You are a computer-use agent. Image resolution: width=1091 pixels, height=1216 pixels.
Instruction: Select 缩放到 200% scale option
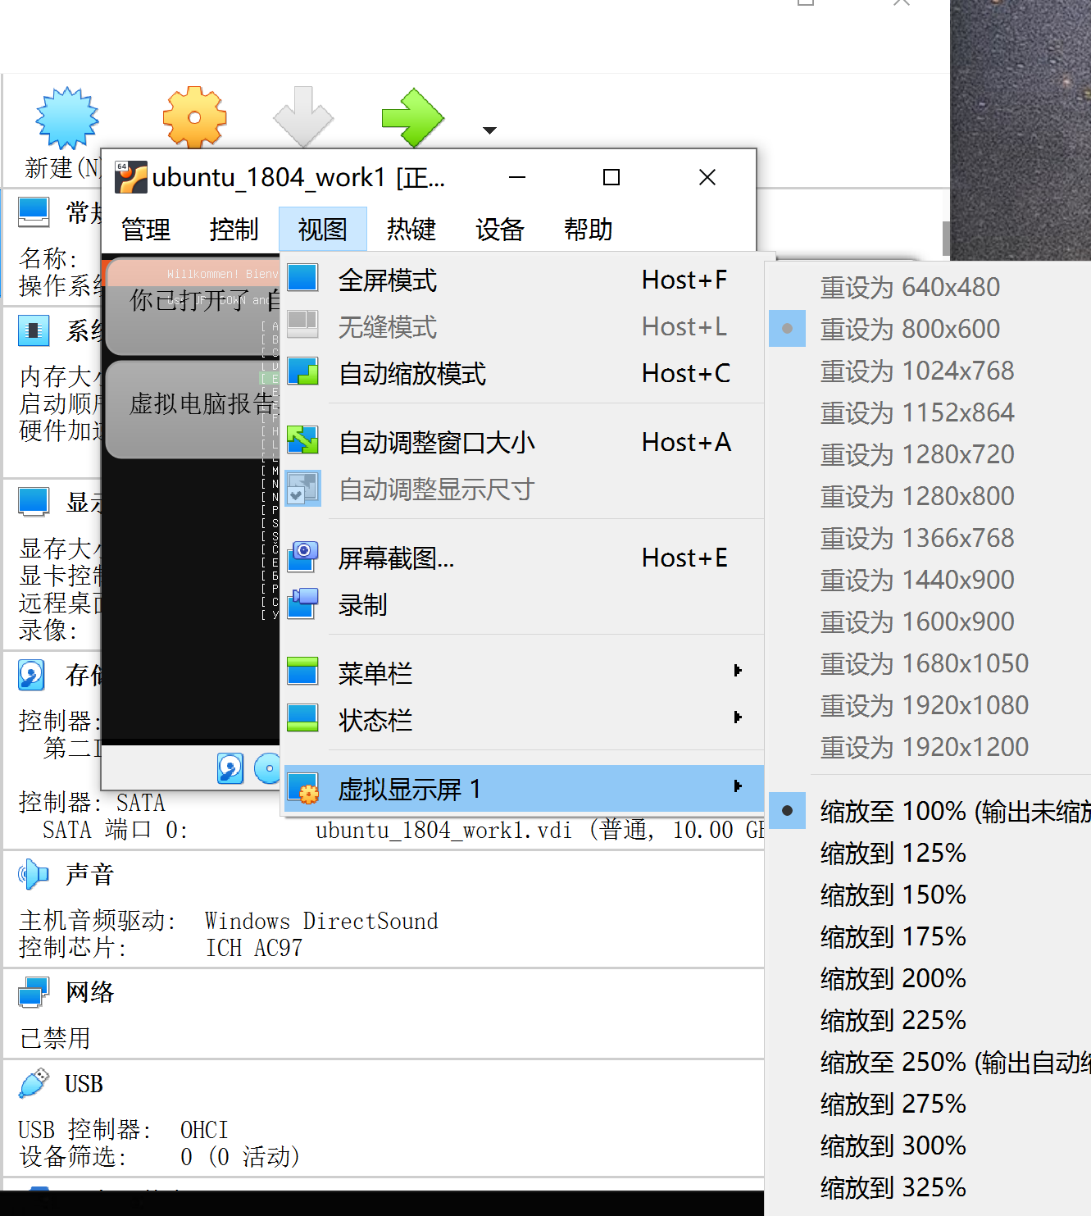tap(930, 978)
